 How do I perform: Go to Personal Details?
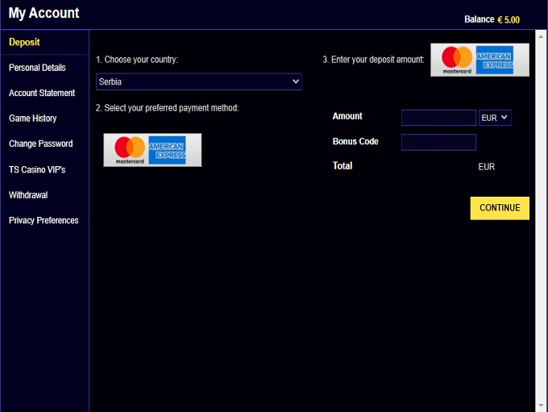click(x=37, y=68)
